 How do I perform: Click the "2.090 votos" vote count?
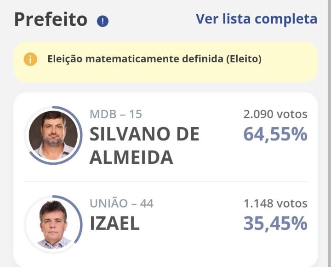click(275, 114)
